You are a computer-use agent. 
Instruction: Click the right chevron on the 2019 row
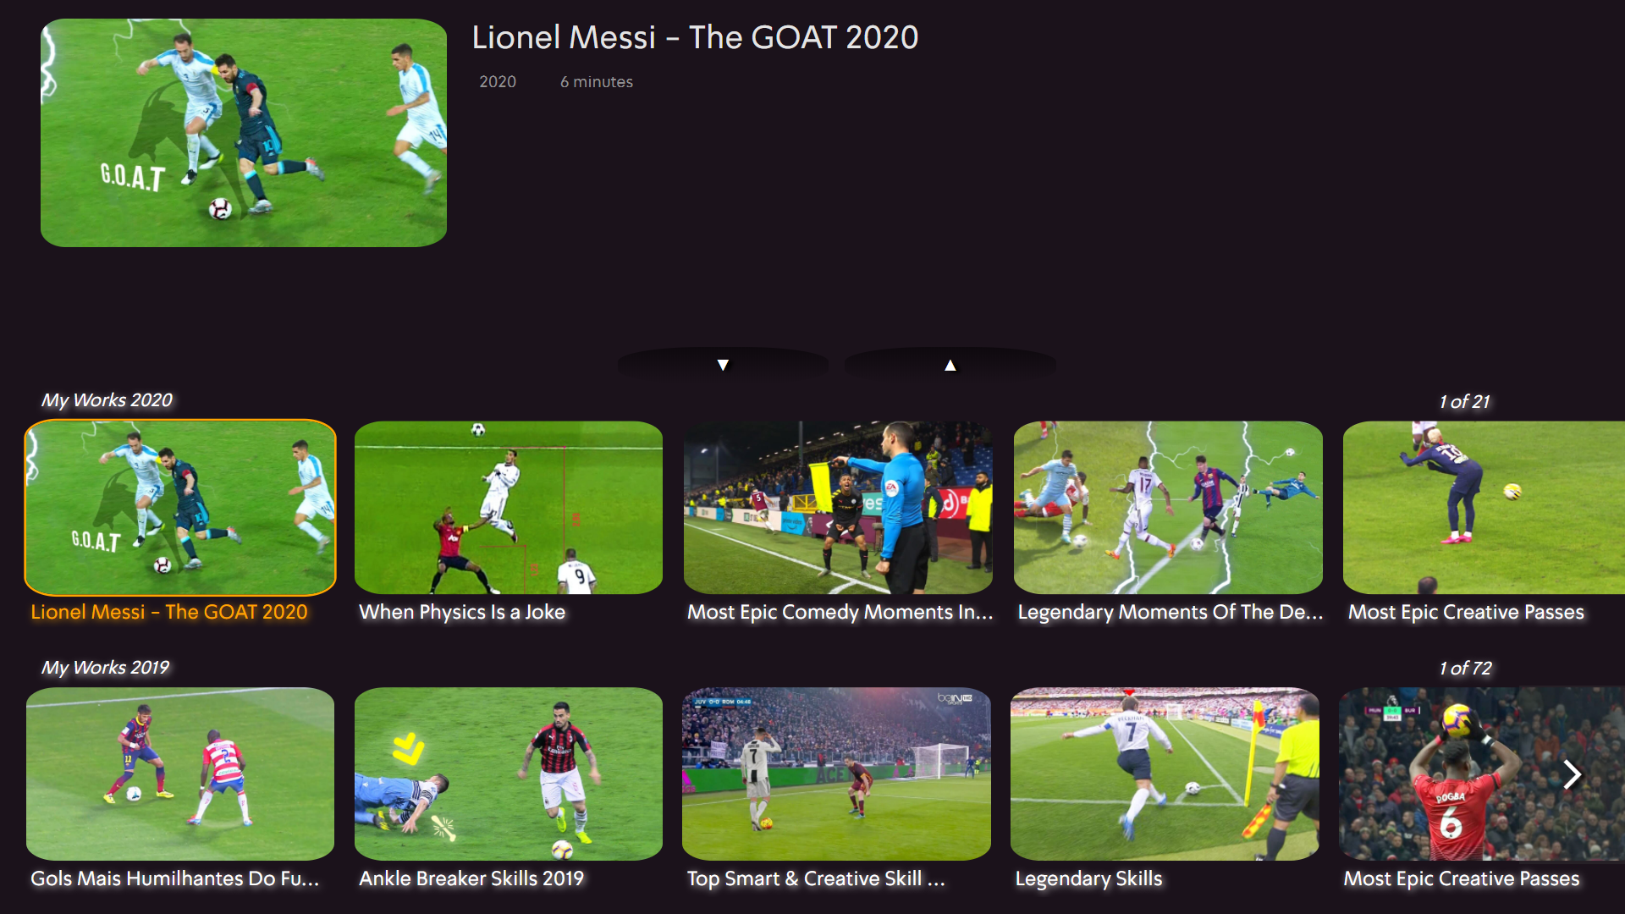[1572, 774]
